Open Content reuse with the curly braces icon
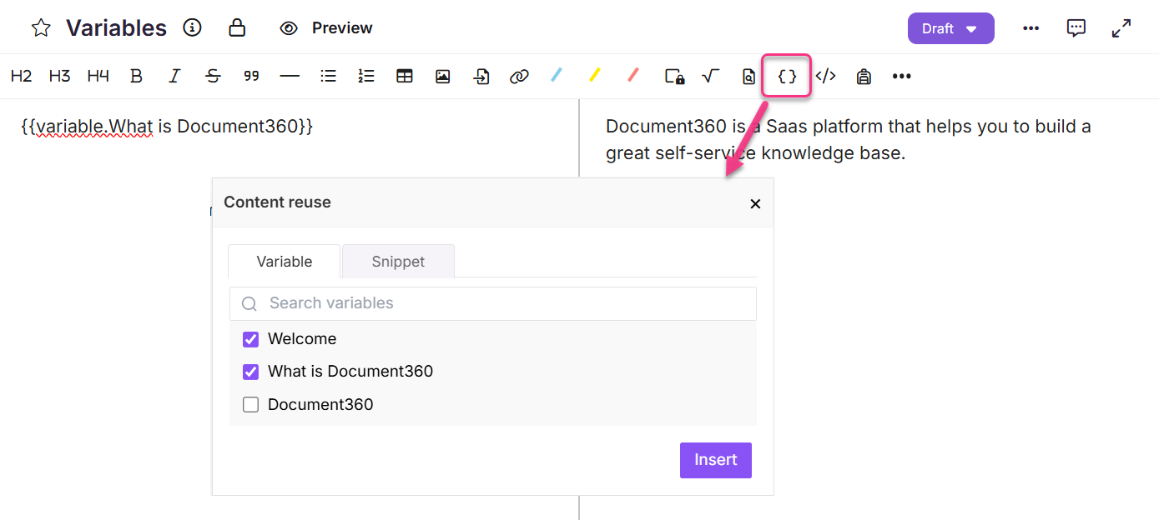The width and height of the screenshot is (1159, 520). (786, 76)
